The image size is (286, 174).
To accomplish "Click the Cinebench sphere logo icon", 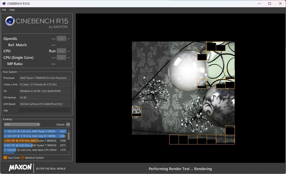I will pos(10,21).
